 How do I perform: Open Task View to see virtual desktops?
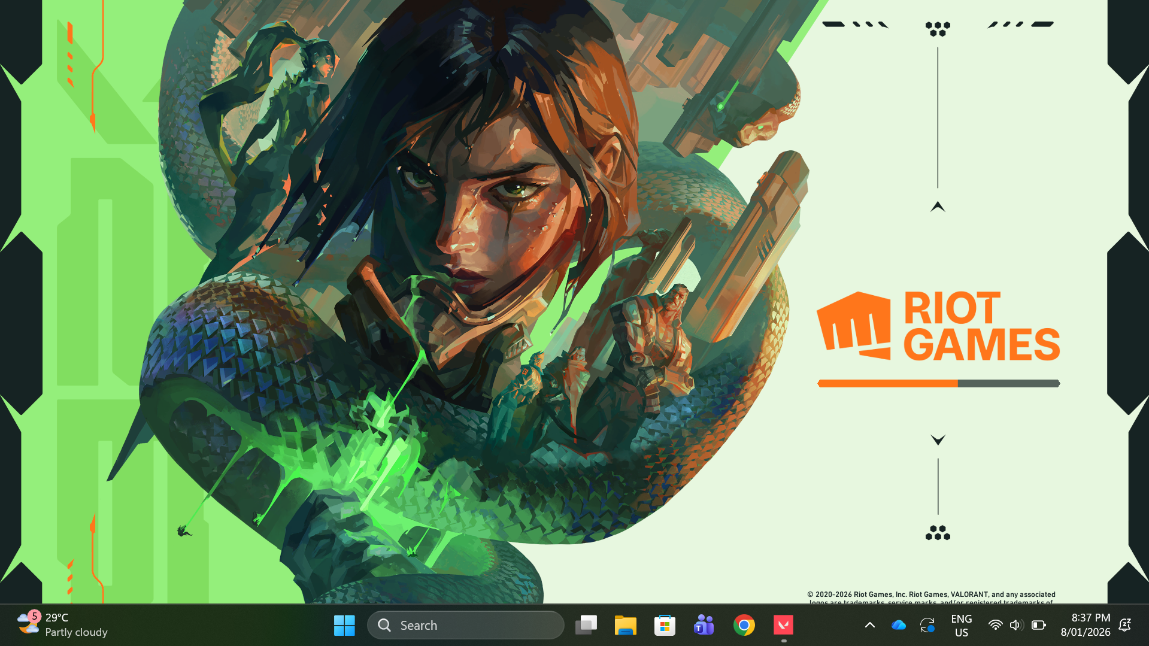tap(586, 624)
